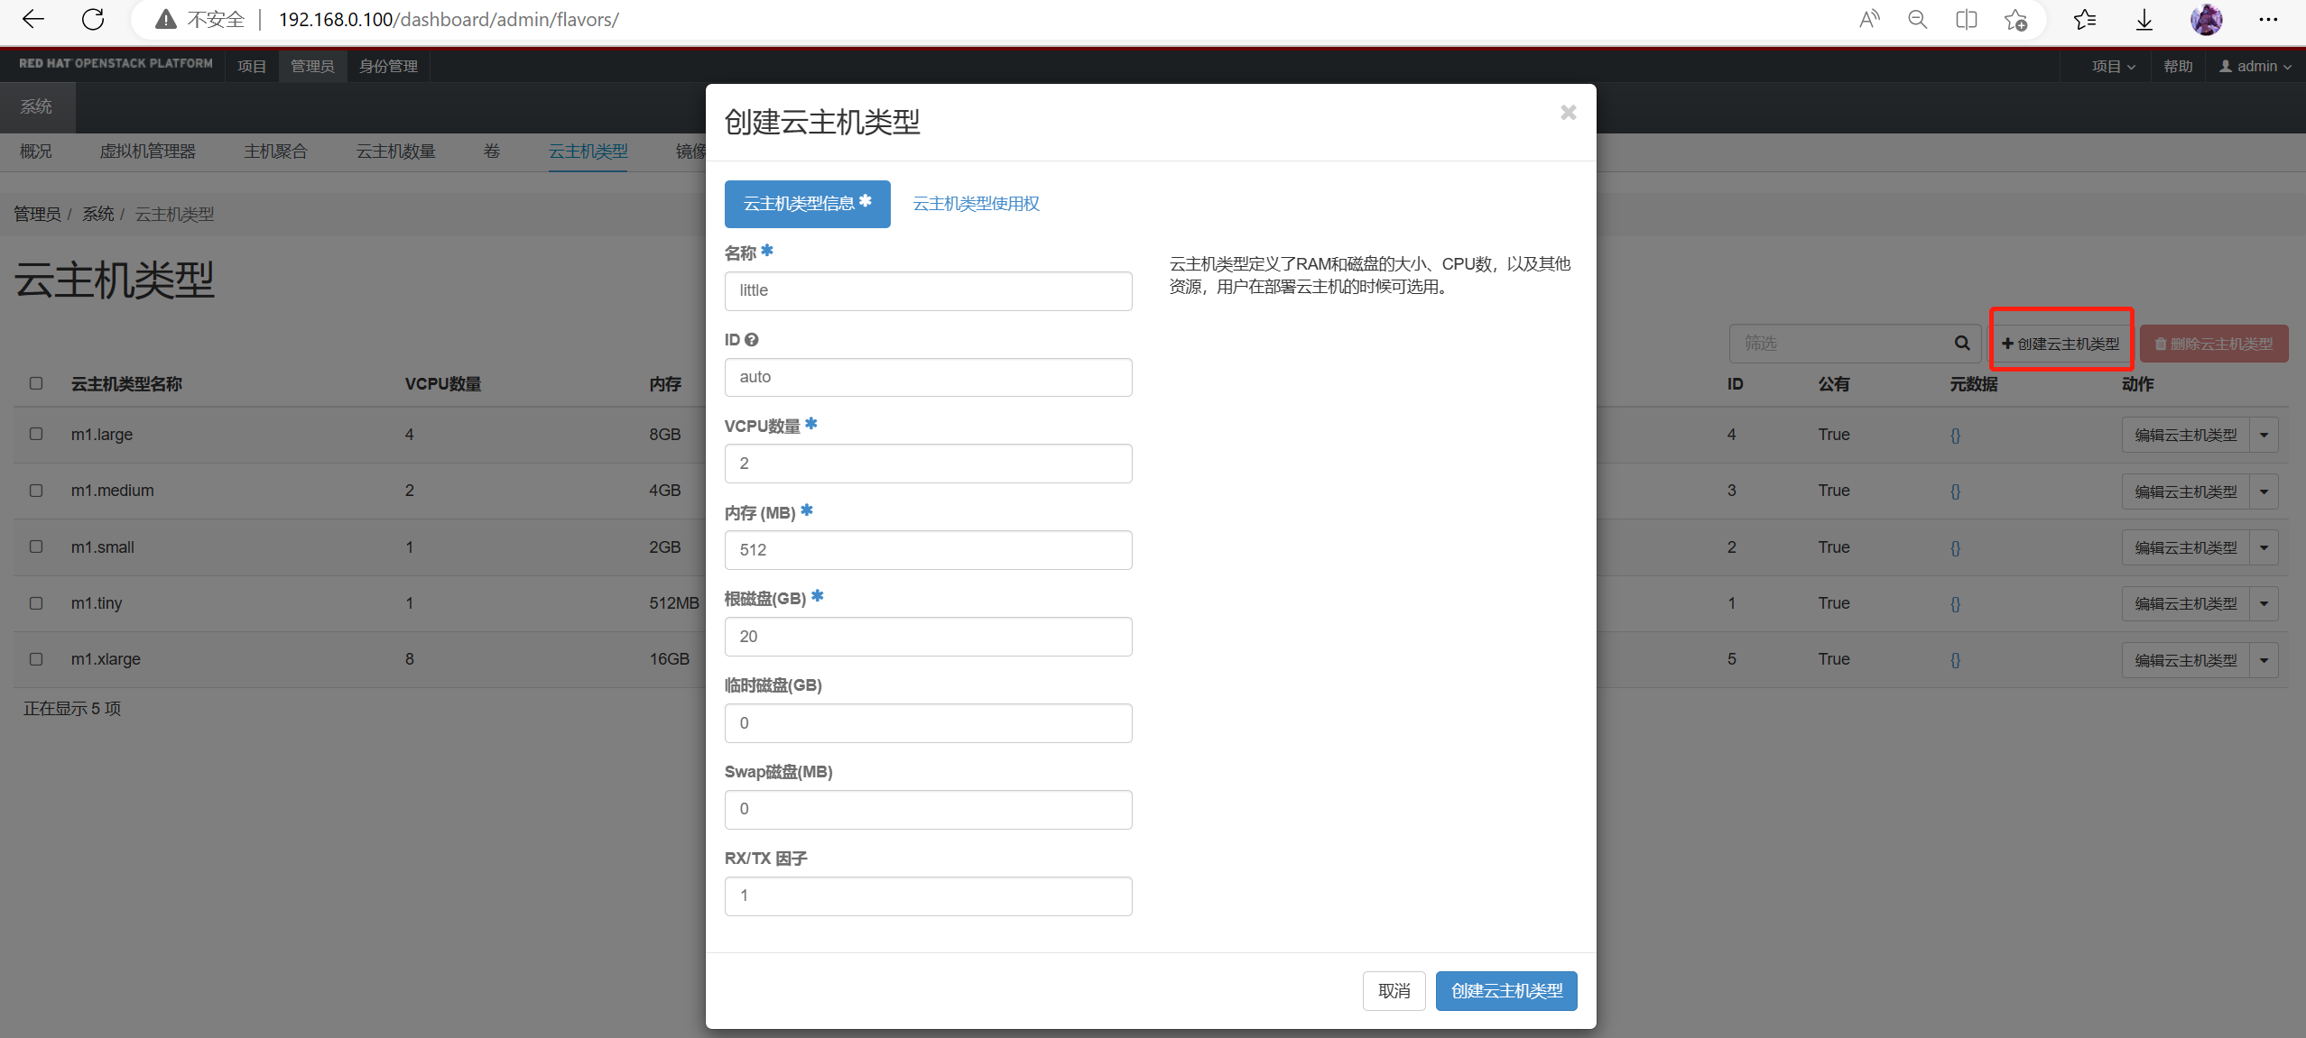Switch to 云主机类型使用权 tab

point(976,204)
